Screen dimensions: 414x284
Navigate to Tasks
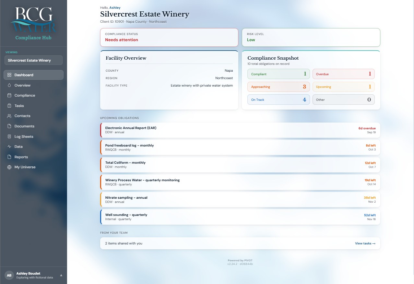[x=33, y=106]
